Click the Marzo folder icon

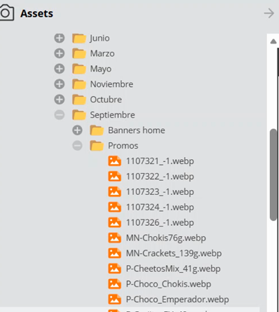coord(79,53)
